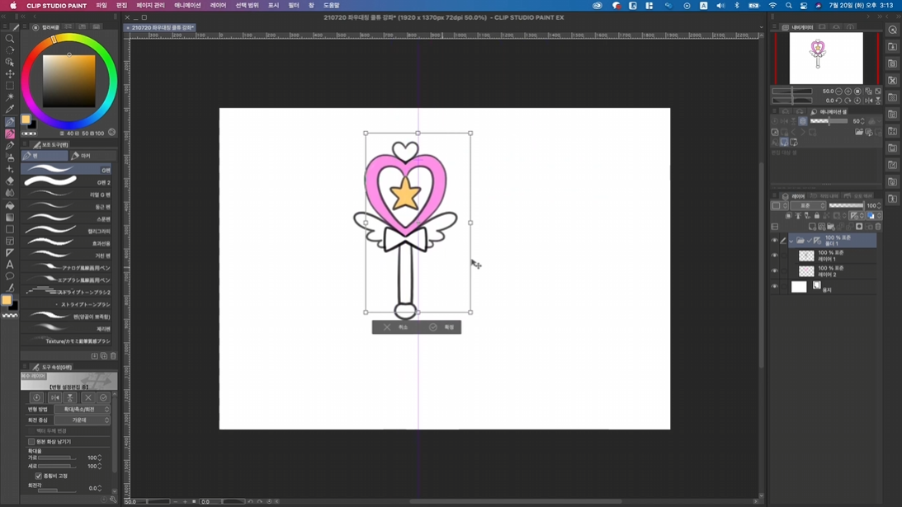Viewport: 902px width, 507px height.
Task: Click 취소 cancel button below wand
Action: pos(396,327)
